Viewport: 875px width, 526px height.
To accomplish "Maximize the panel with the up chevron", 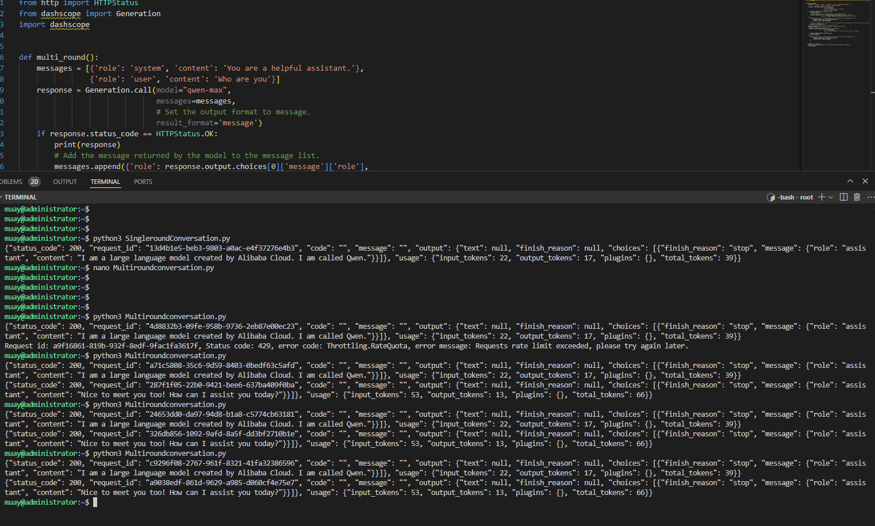I will coord(850,181).
